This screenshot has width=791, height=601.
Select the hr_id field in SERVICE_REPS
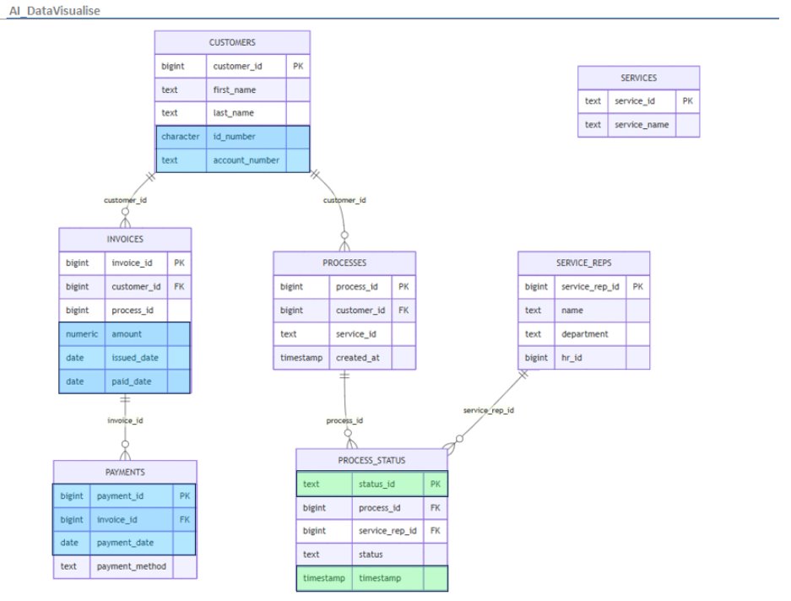572,357
